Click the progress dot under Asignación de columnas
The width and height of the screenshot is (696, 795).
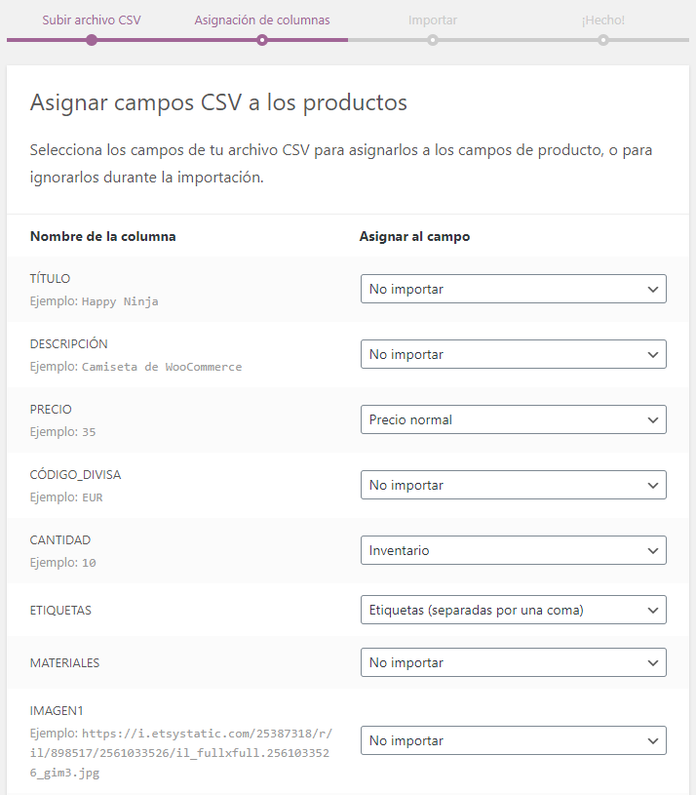261,40
